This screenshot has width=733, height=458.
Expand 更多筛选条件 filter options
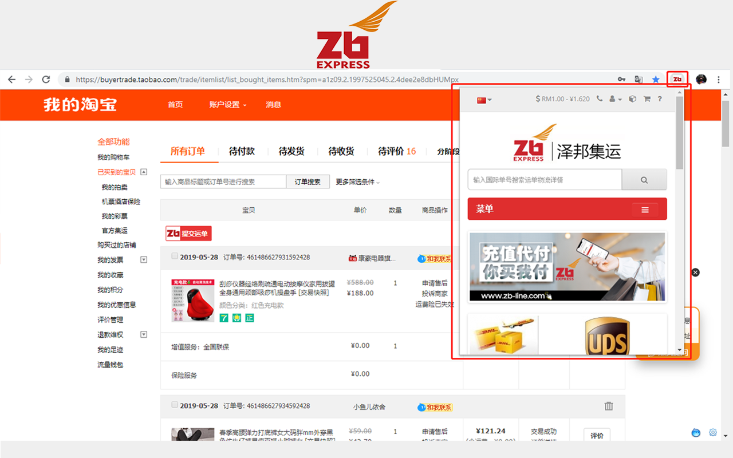357,182
